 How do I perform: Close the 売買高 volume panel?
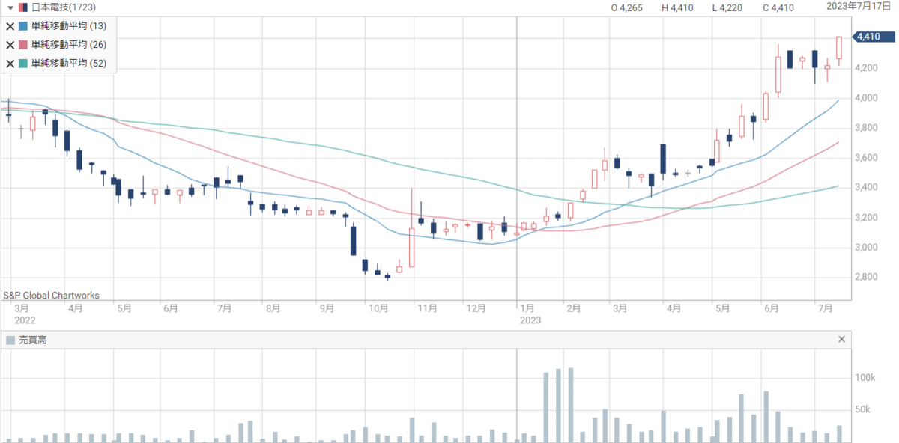click(841, 340)
